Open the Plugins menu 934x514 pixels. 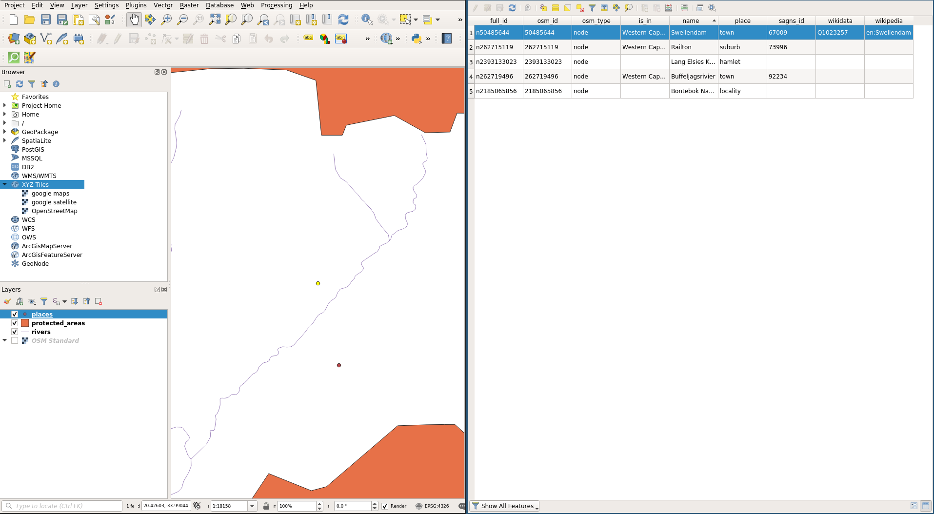click(x=136, y=5)
